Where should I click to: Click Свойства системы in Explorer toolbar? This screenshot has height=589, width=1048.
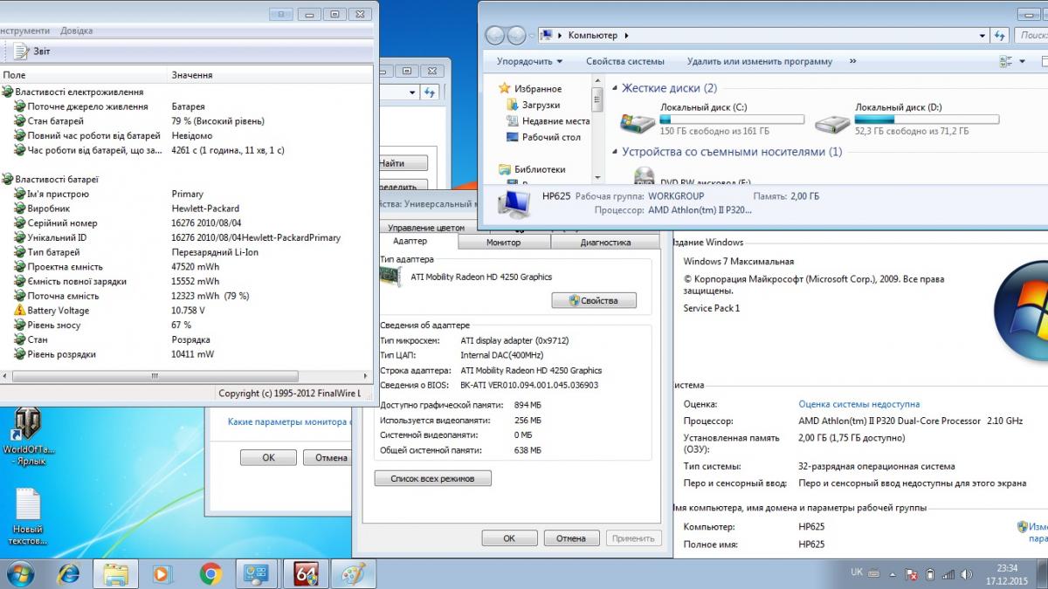pos(624,62)
